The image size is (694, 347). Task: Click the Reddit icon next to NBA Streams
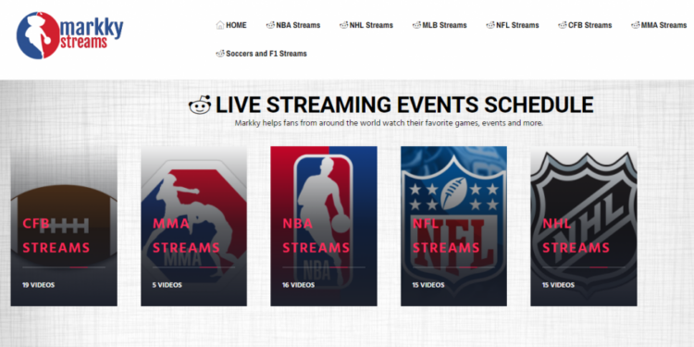(x=270, y=25)
